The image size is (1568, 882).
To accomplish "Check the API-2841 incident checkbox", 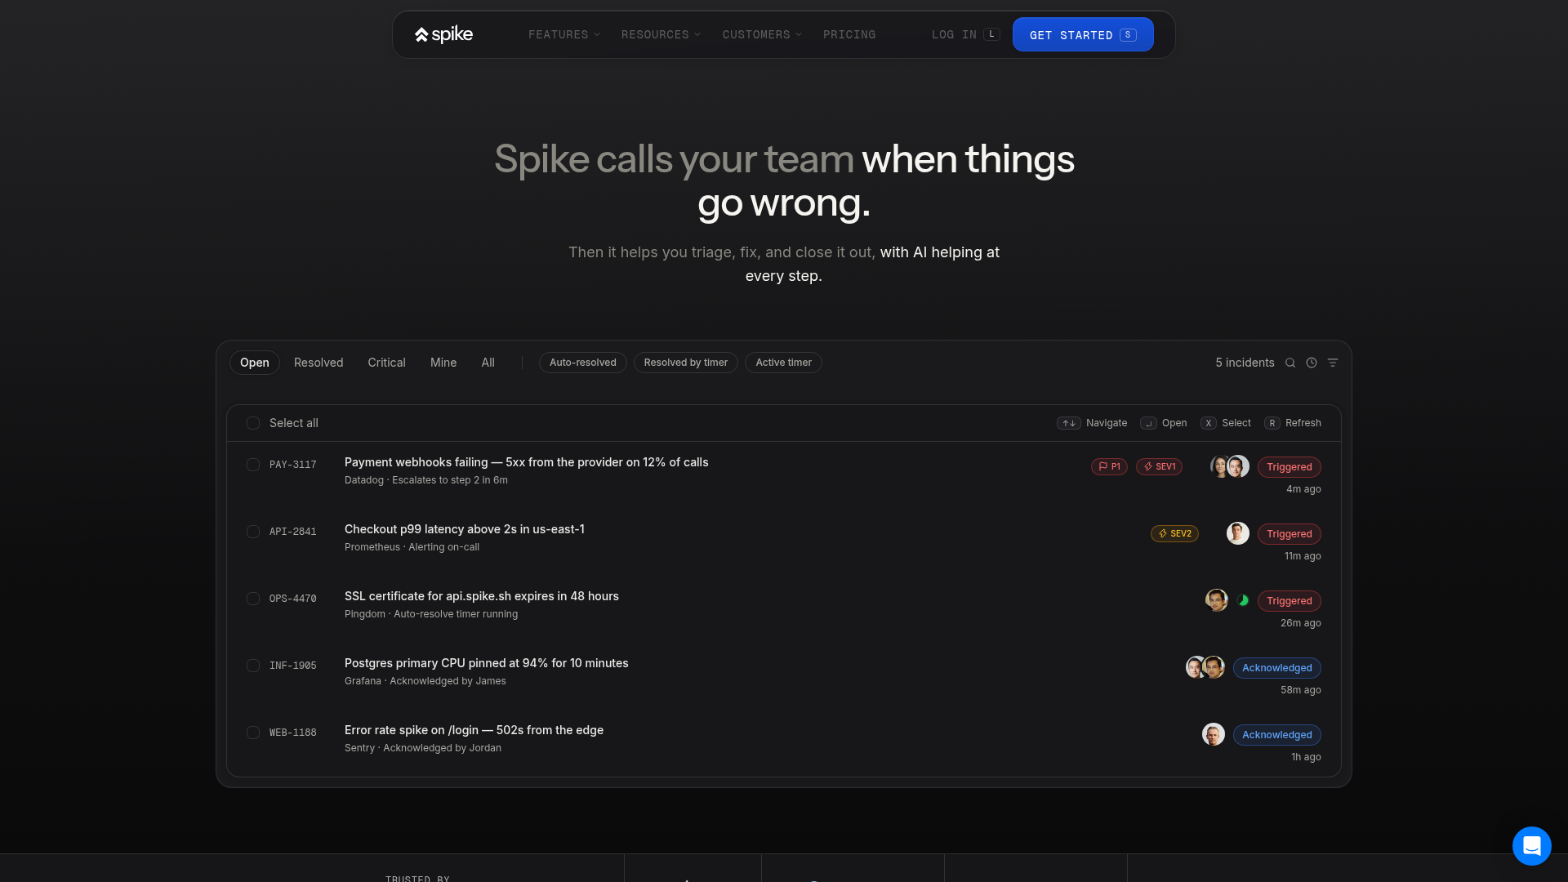I will [253, 532].
